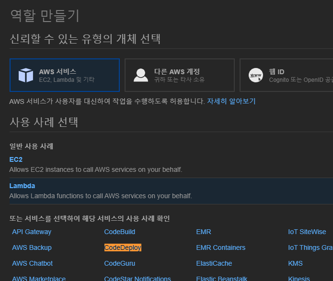The width and height of the screenshot is (333, 281).
Task: Click the other AWS account person icon
Action: point(140,75)
